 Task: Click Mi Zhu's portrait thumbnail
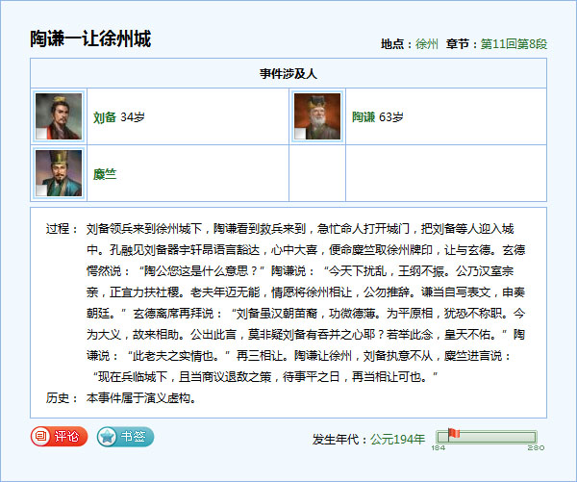click(59, 173)
